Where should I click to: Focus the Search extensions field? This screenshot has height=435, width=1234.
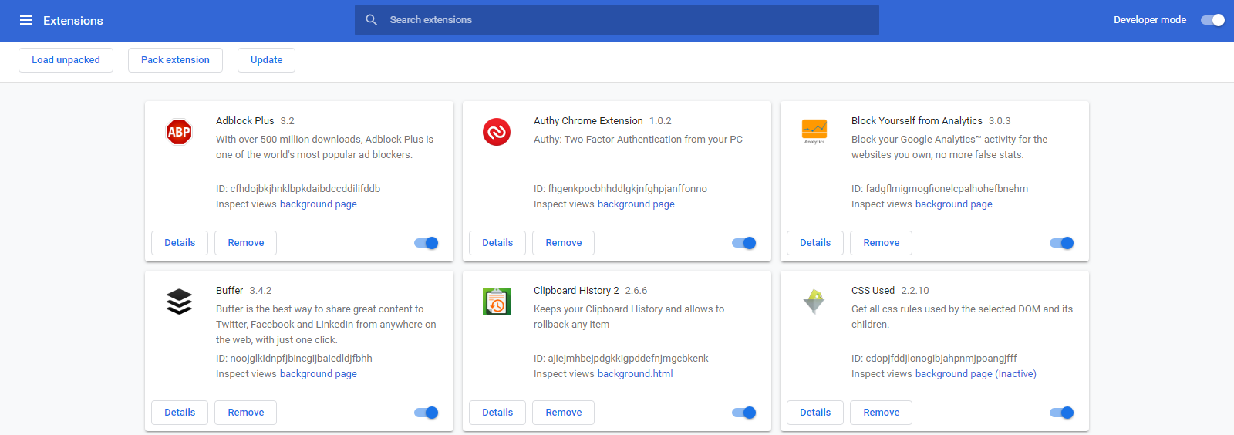(x=617, y=20)
